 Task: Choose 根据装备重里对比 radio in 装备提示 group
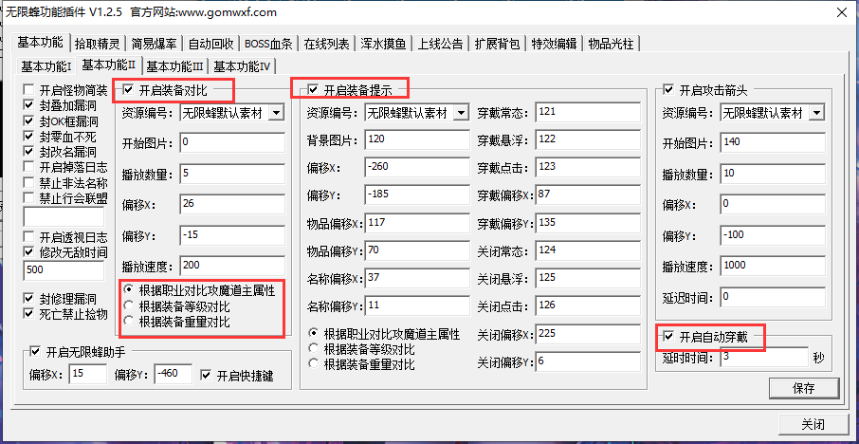[314, 363]
